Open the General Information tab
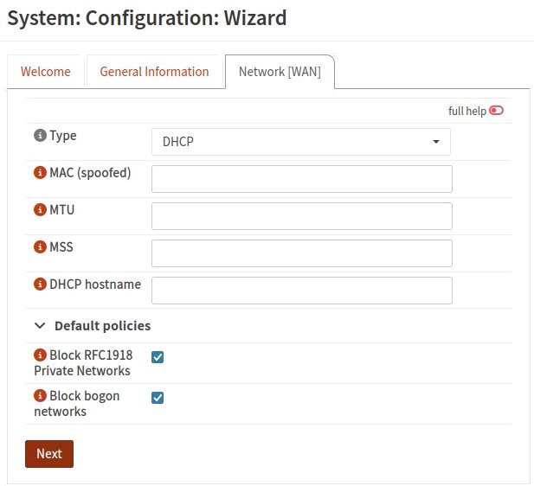The image size is (534, 486). click(154, 72)
